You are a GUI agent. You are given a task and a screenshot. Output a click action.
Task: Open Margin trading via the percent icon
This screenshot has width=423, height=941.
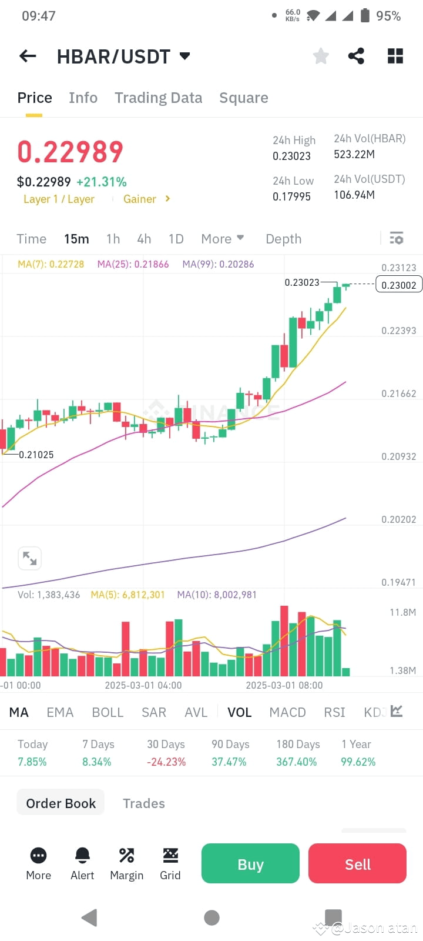pyautogui.click(x=126, y=863)
